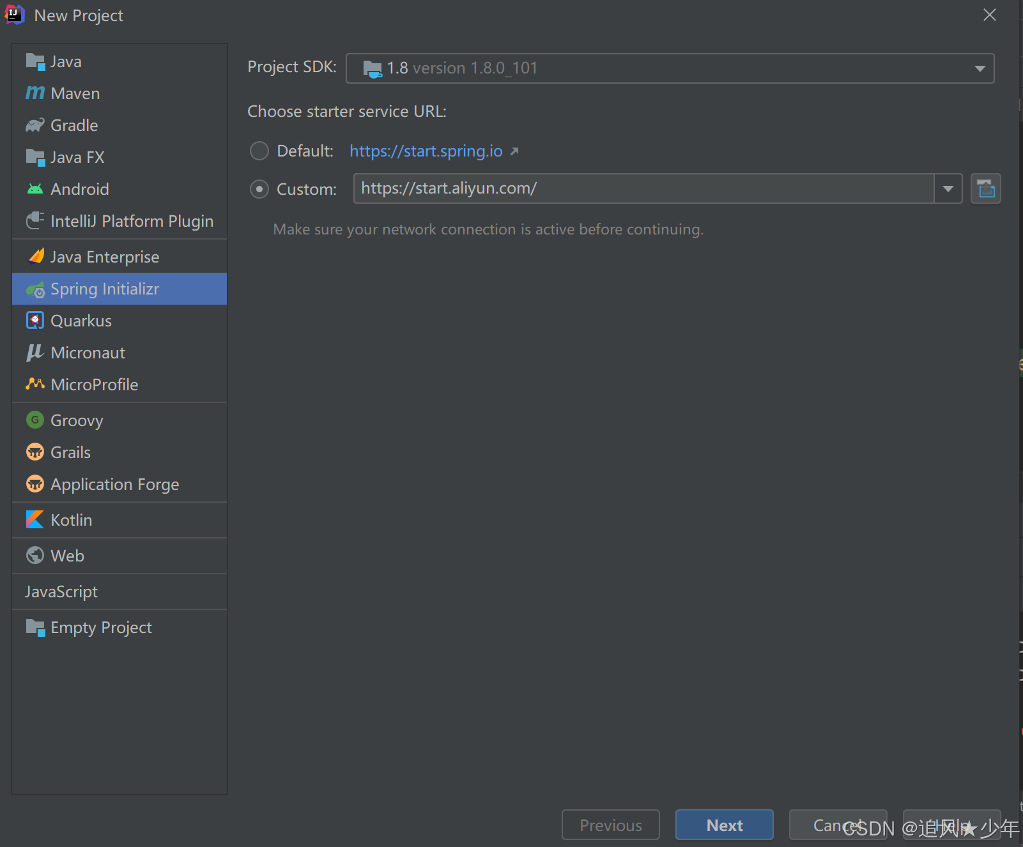The image size is (1023, 847).
Task: Click the 'Choose starter service URL:' text
Action: point(347,112)
